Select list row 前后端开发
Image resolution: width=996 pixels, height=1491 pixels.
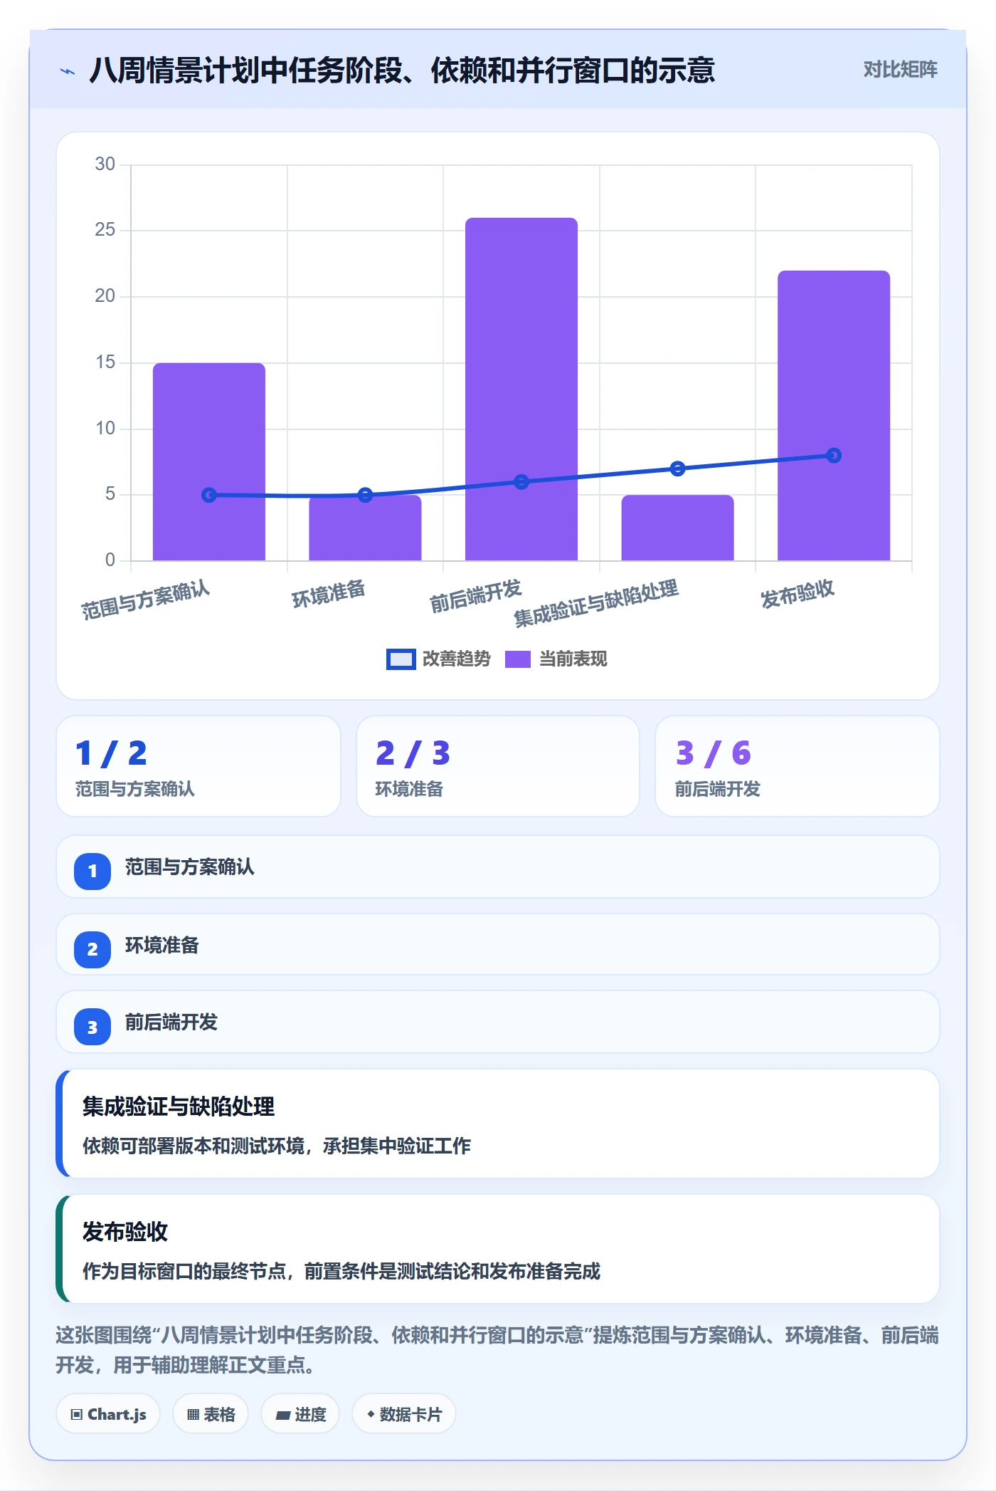tap(498, 1022)
